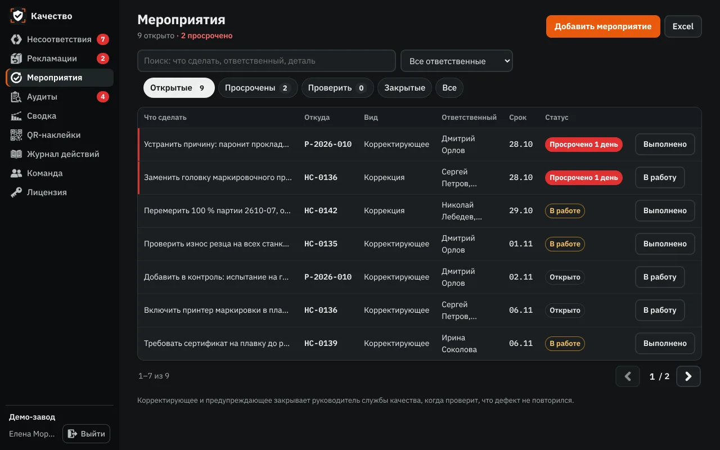Click the Команда people icon

[x=16, y=173]
